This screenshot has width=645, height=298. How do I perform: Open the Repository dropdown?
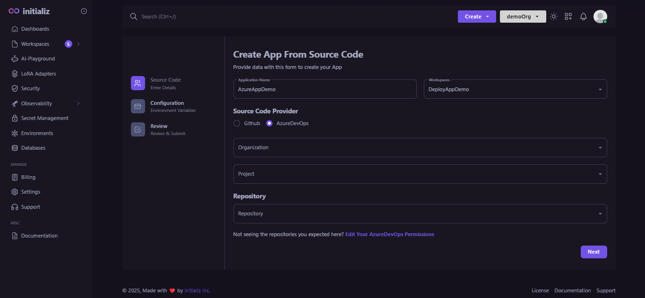click(x=420, y=213)
